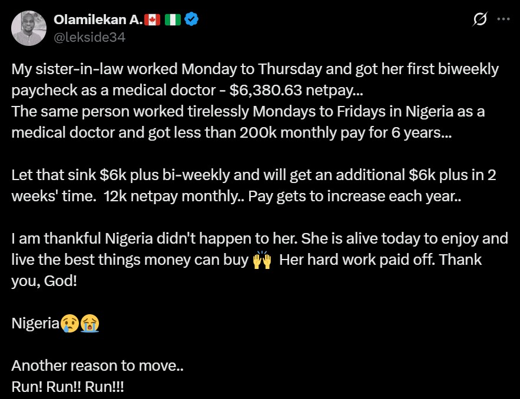
Task: Click the loudly crying face emoji
Action: [90, 323]
